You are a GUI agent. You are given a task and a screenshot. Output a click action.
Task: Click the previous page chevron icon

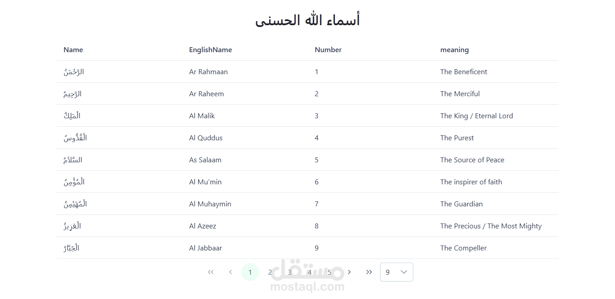(231, 272)
